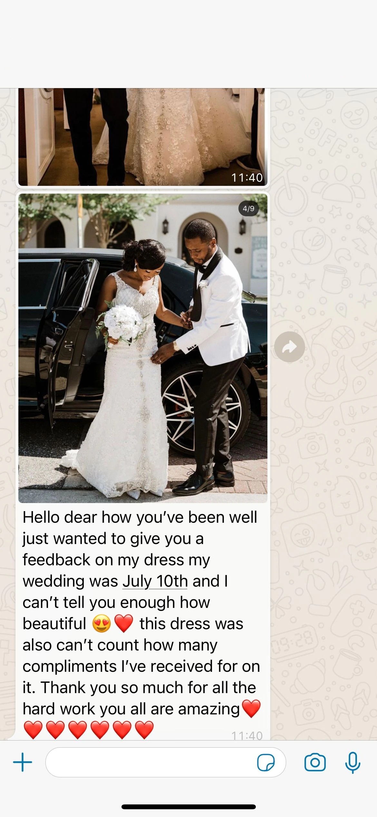Open the couple beside black car photo
Screen dimensions: 377x817
pos(143,348)
